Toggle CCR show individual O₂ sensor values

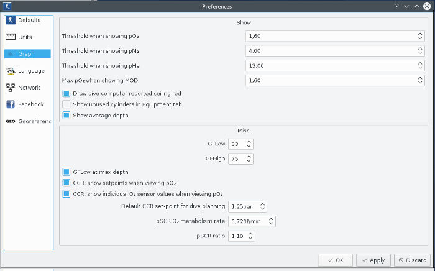(x=66, y=193)
